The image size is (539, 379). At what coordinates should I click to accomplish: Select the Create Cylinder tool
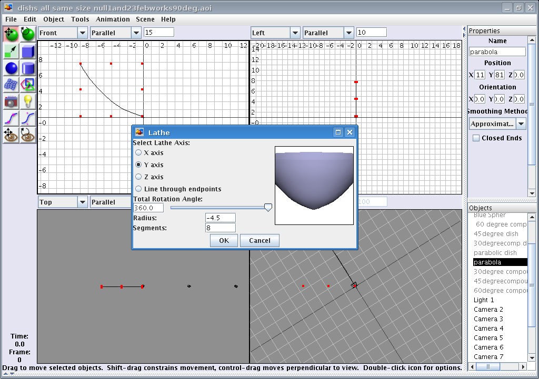tap(28, 68)
